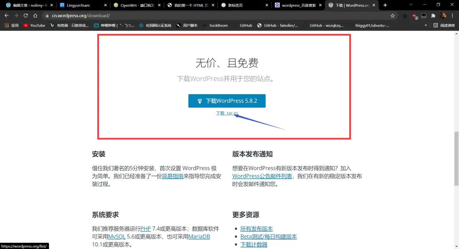This screenshot has height=249, width=459.
Task: Open the WordPress公告邮件列表 link
Action: click(262, 176)
